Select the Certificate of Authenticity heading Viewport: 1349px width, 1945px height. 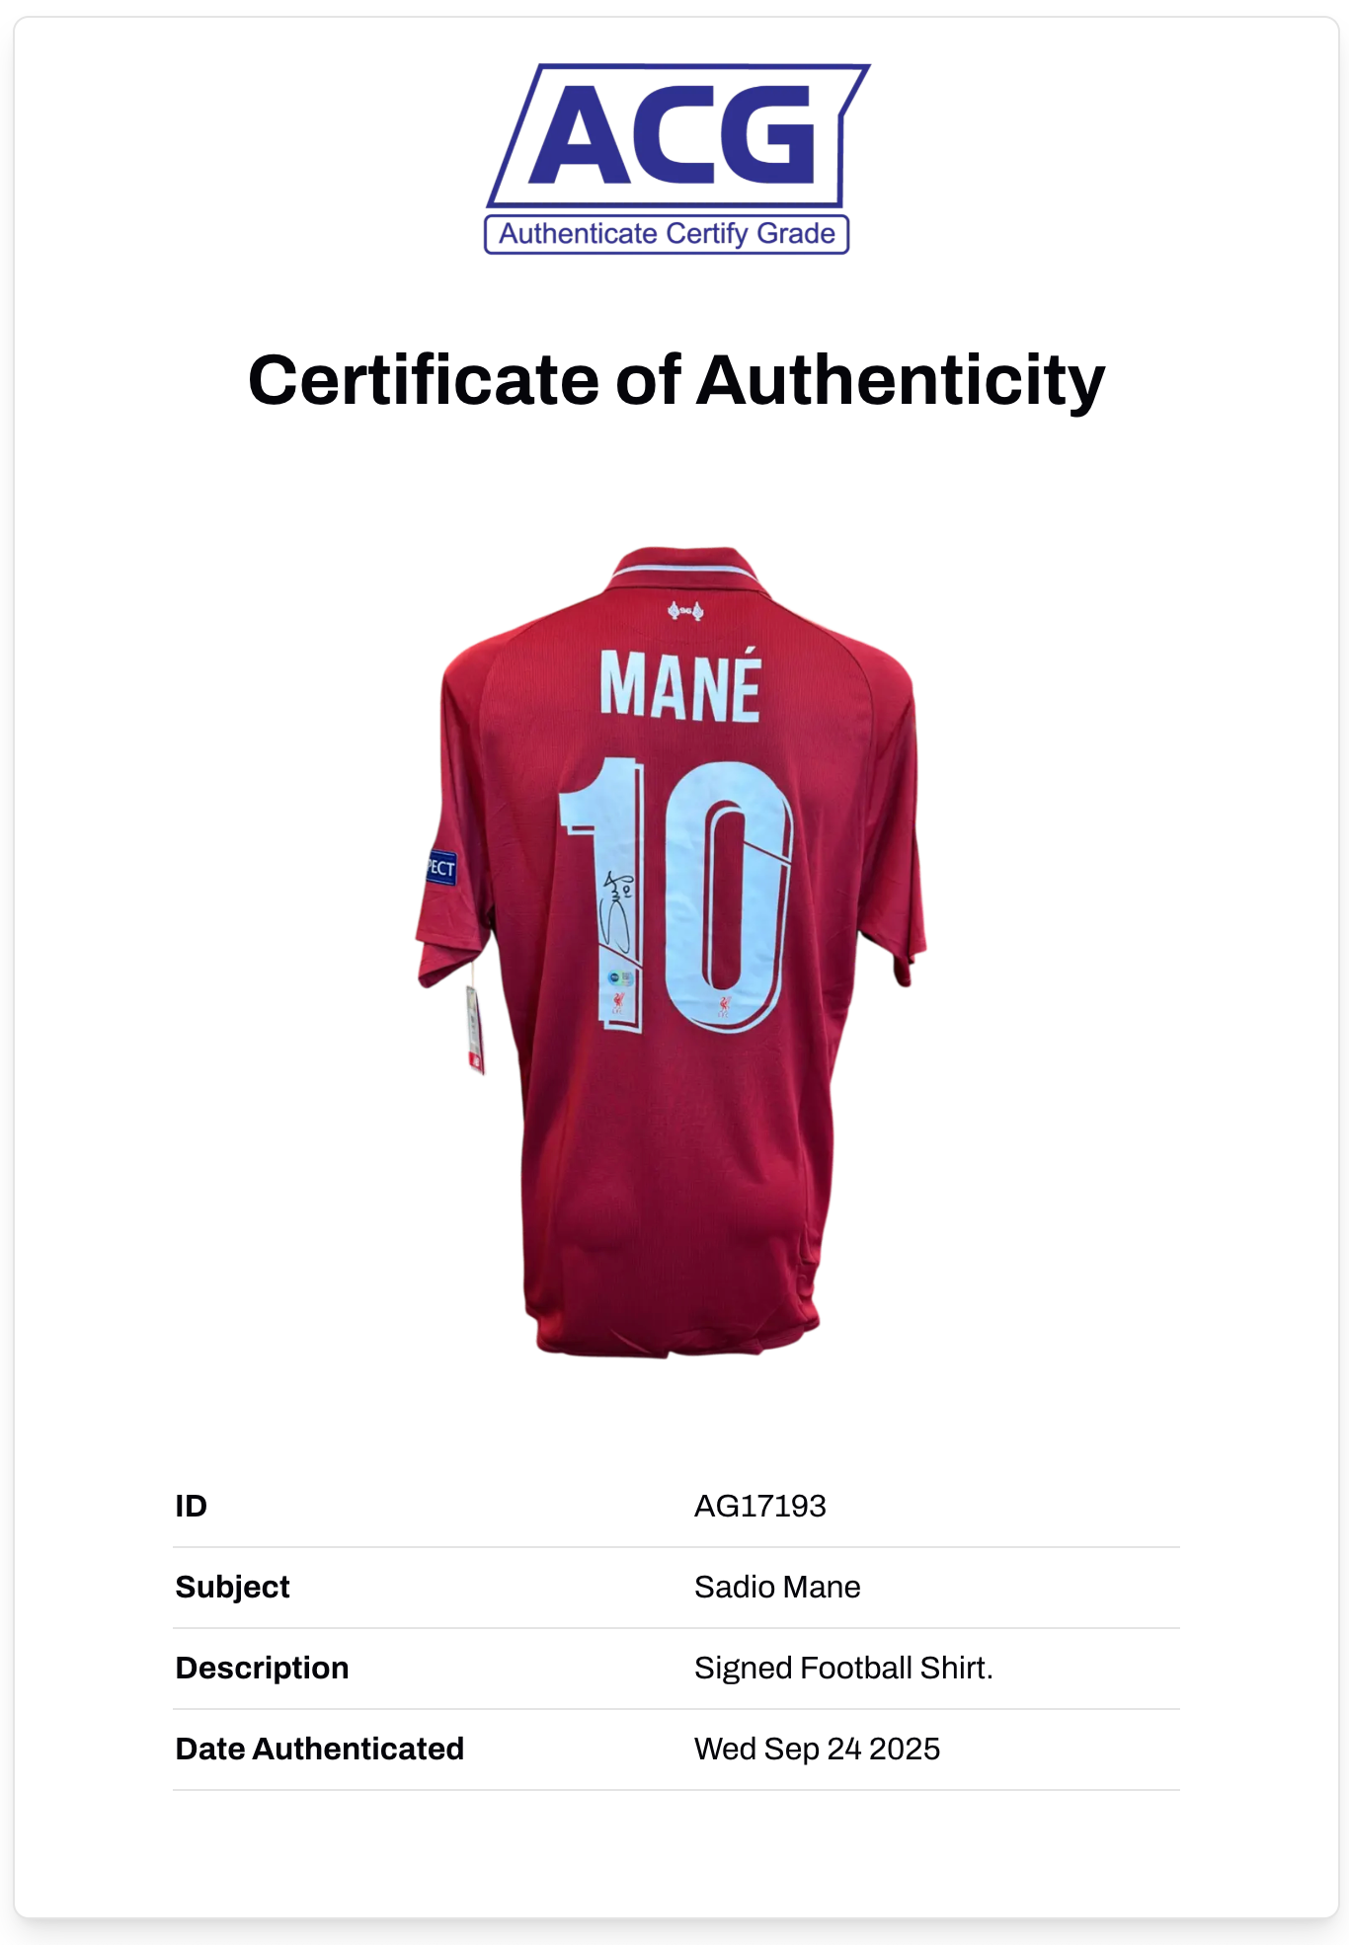click(675, 380)
